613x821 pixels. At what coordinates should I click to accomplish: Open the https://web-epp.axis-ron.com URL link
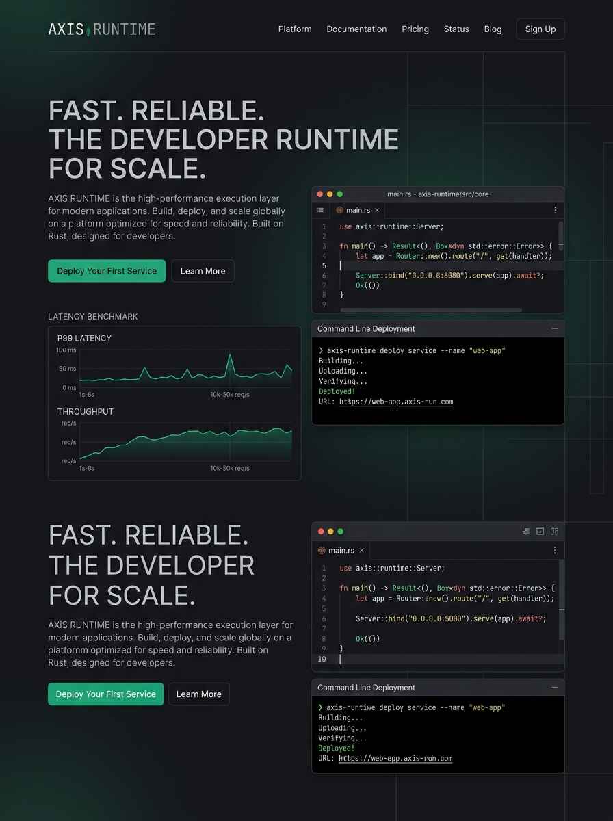coord(395,758)
